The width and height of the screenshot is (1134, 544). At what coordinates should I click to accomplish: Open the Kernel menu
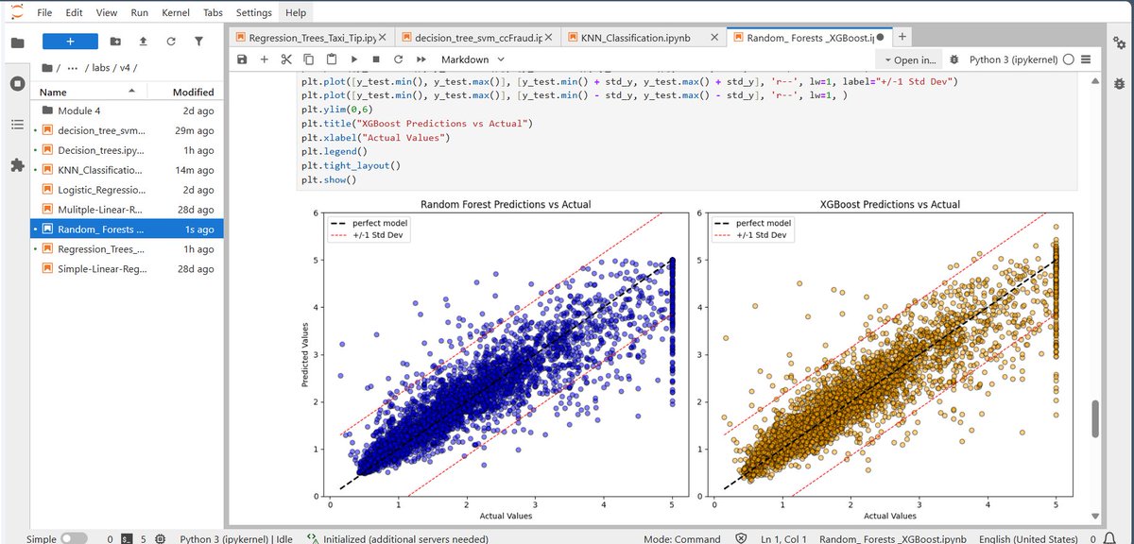tap(176, 13)
